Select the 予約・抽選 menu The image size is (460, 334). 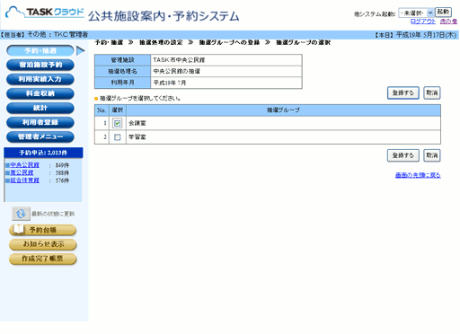coord(40,50)
